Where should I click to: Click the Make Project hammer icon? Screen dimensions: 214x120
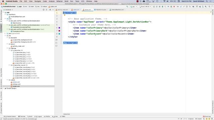click(x=127, y=7)
